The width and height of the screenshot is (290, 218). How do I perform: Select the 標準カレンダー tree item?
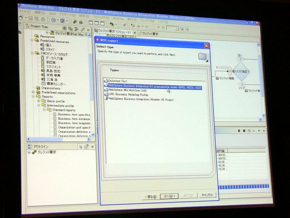[x=54, y=84]
